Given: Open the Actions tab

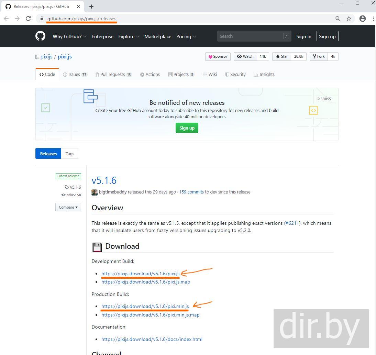Looking at the screenshot, I should click(x=150, y=74).
